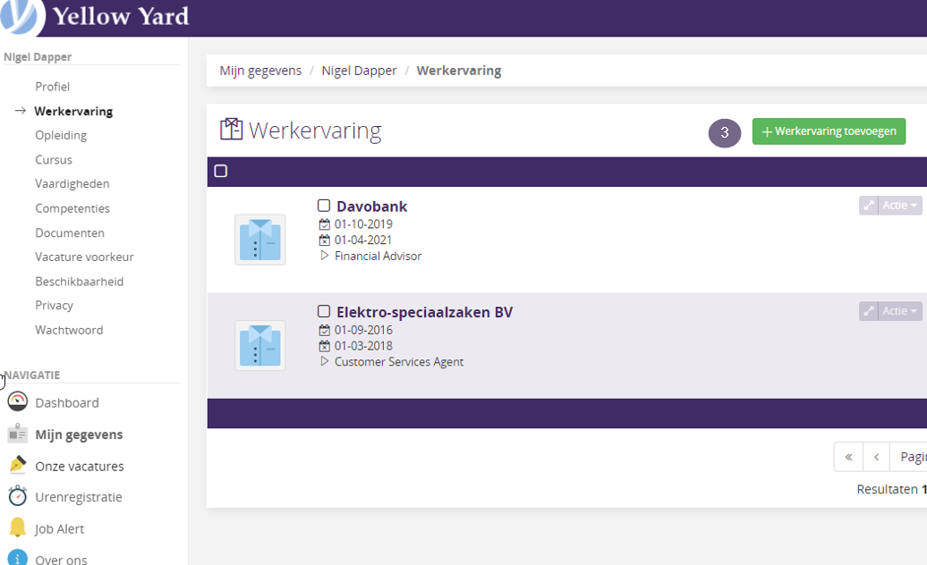Viewport: 927px width, 565px height.
Task: Click the Davobank shirt thumbnail
Action: [260, 240]
